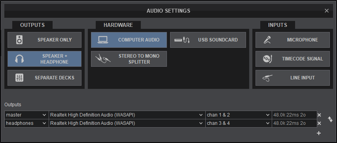This screenshot has height=143, width=337.
Task: Select the Computer Audio laptop icon
Action: pyautogui.click(x=103, y=40)
